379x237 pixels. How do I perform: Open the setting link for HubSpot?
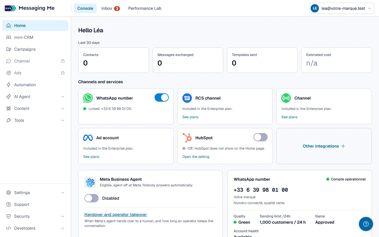point(196,157)
